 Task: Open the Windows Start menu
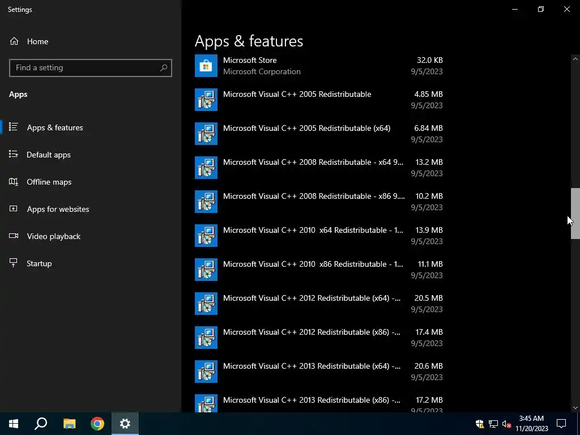tap(14, 424)
